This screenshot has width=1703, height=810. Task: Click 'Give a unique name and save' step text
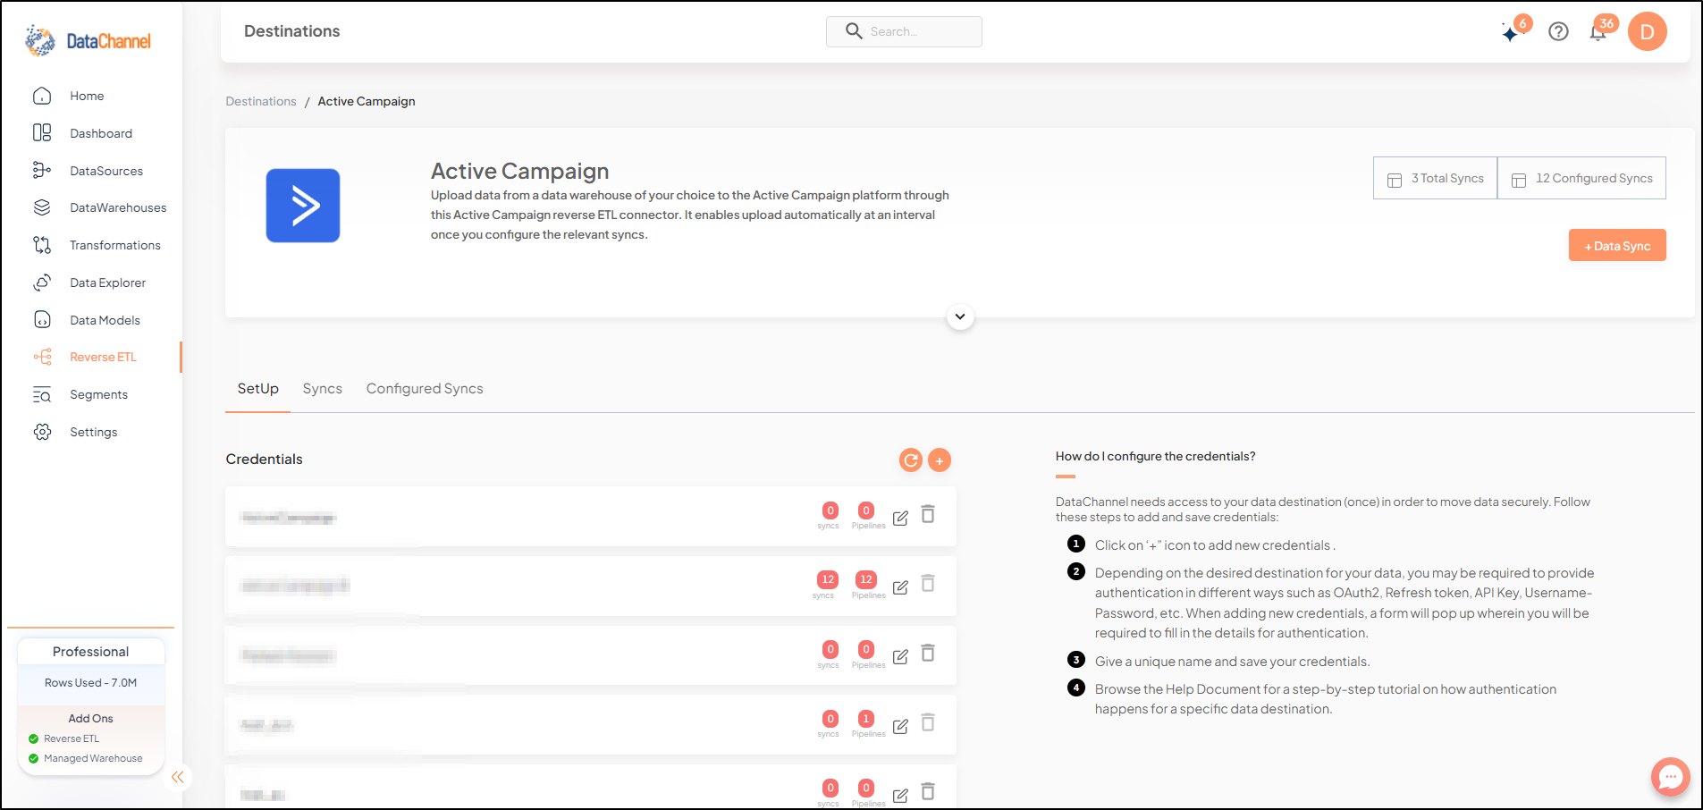(1232, 662)
